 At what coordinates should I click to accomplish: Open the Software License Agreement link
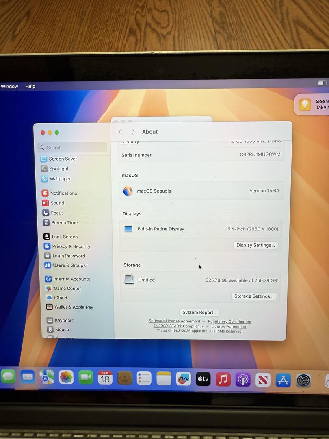click(x=174, y=321)
